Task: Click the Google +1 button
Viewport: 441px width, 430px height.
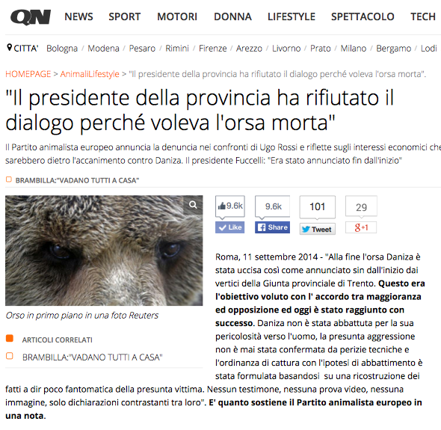Action: pyautogui.click(x=361, y=227)
